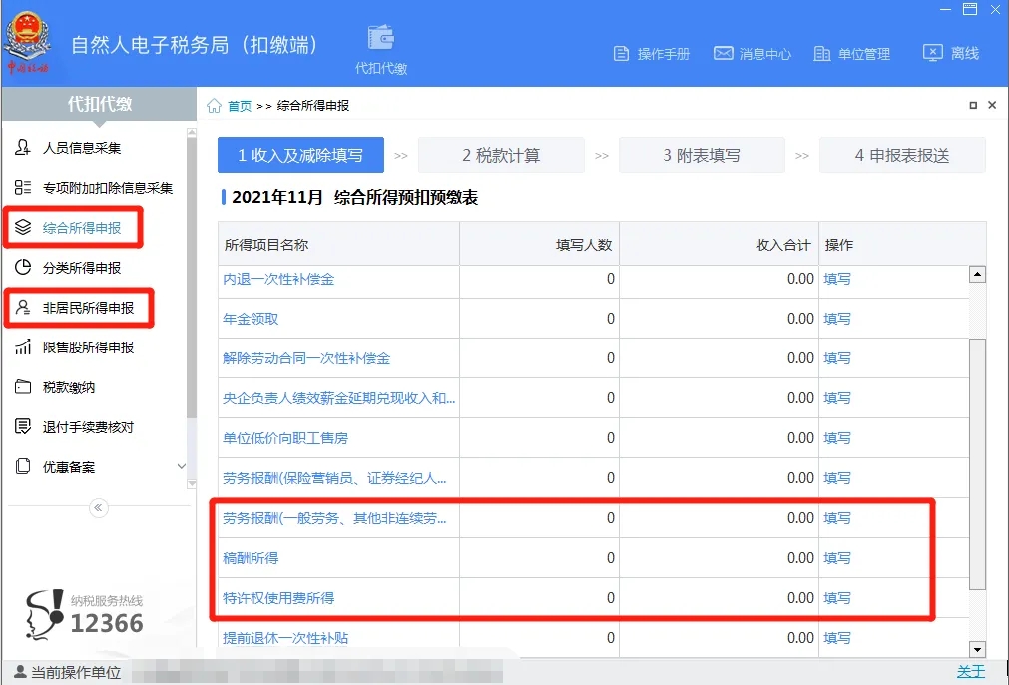Click 填写 for 单位低价向职工售房 row
Viewport: 1009px width, 685px height.
(837, 438)
